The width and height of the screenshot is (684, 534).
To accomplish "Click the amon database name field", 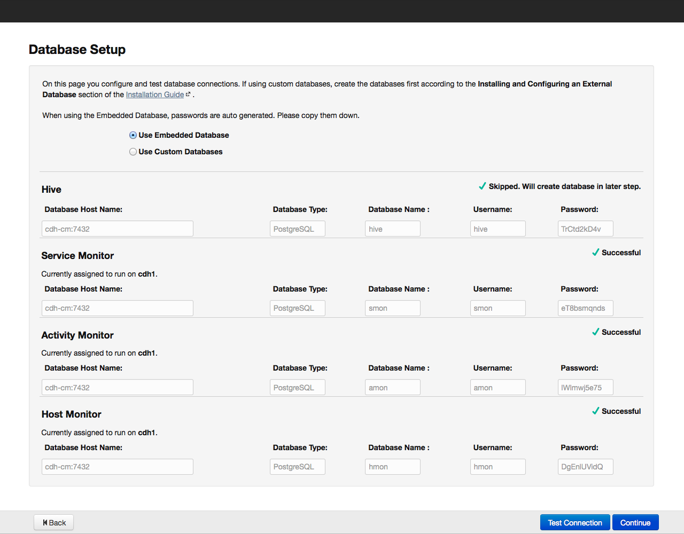I will 393,387.
